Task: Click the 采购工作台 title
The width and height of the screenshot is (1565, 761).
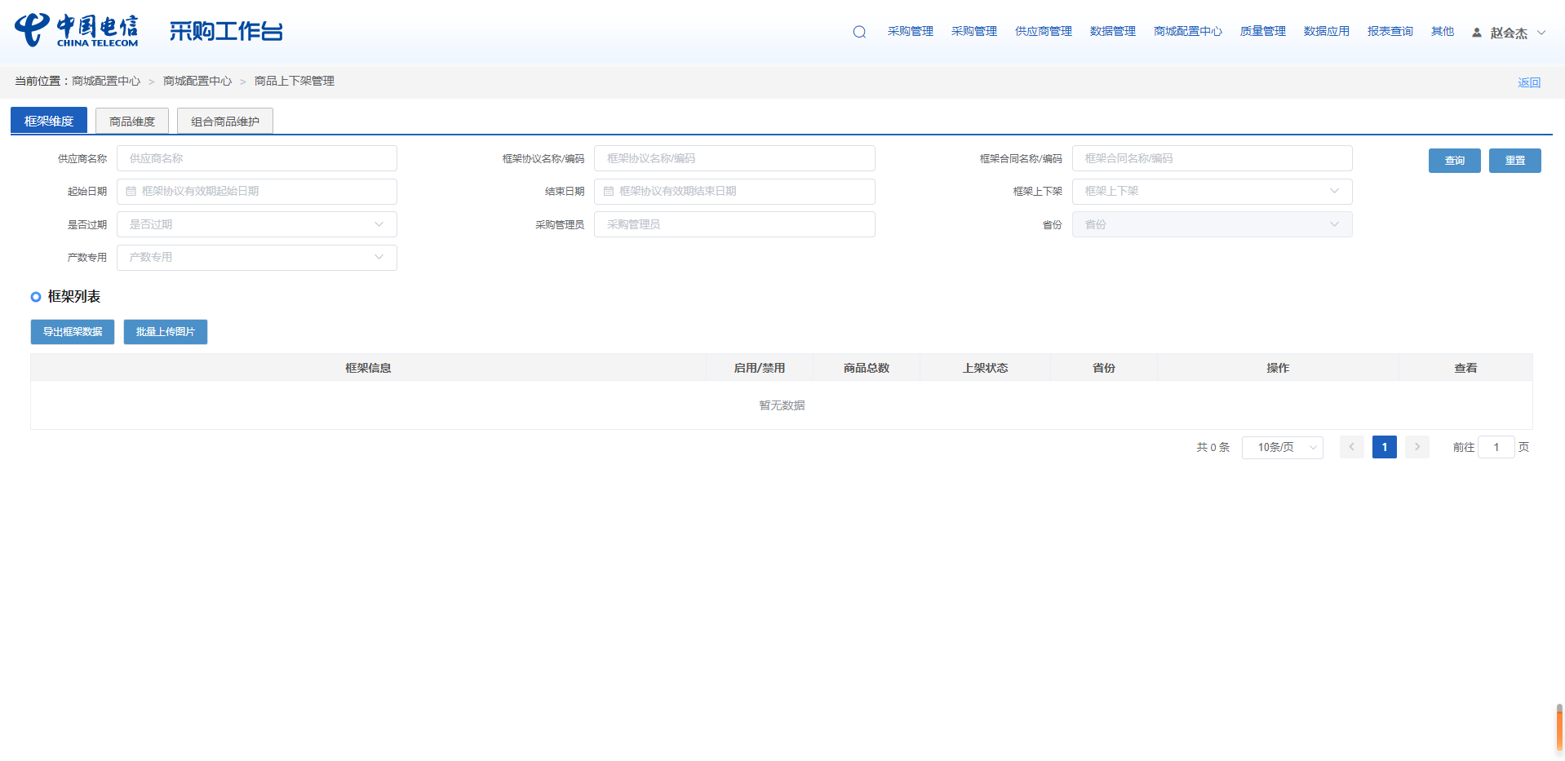Action: pos(226,31)
